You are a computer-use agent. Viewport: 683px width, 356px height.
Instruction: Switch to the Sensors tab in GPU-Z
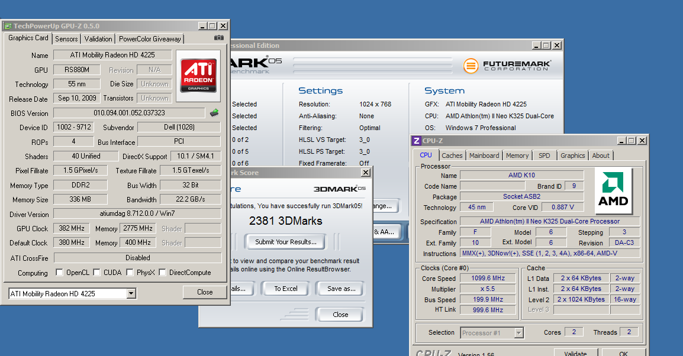click(66, 38)
